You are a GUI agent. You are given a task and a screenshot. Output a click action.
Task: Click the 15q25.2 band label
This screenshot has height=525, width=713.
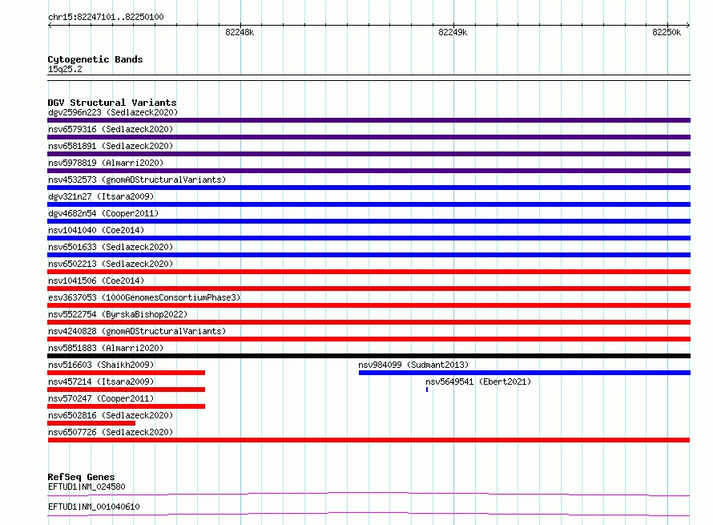(65, 69)
